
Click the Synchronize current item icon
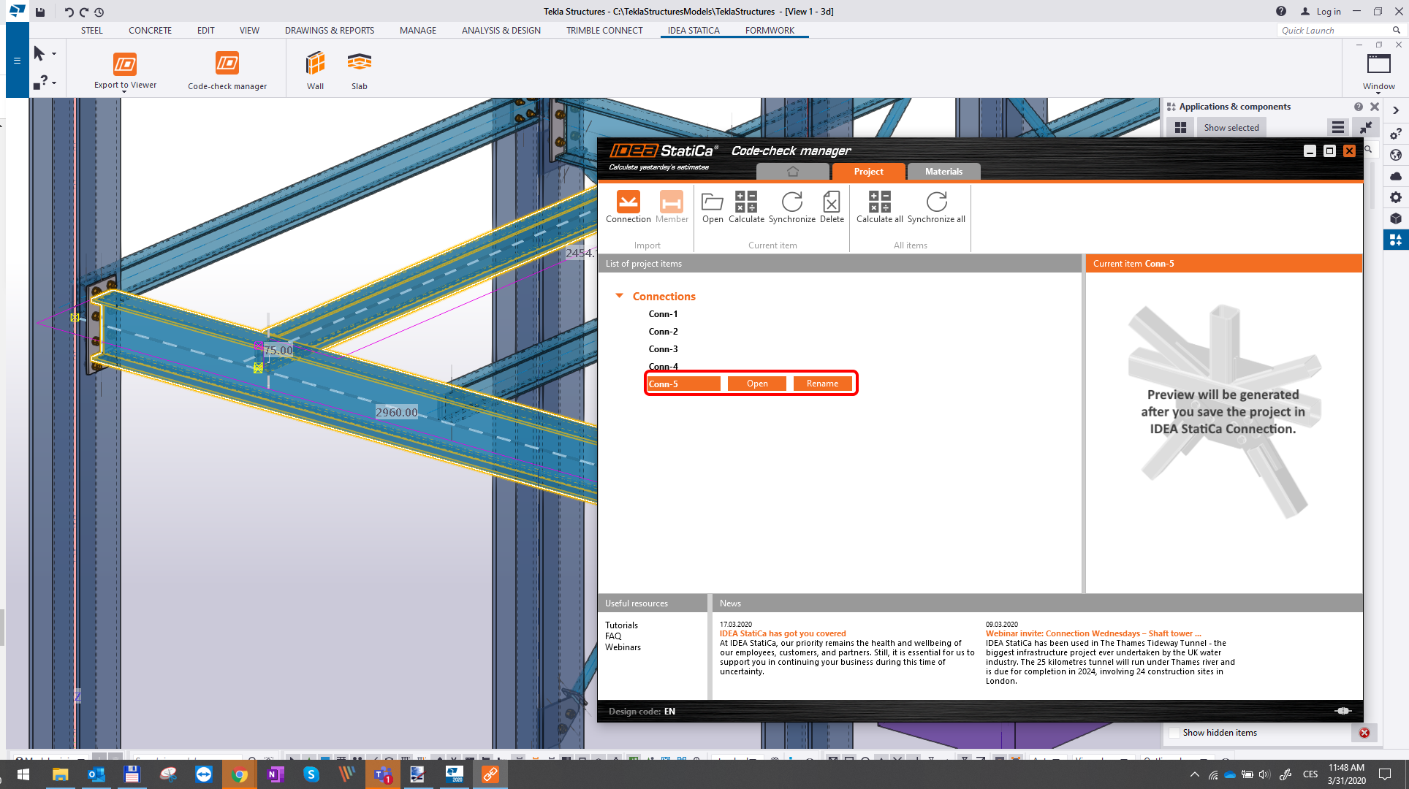tap(791, 202)
